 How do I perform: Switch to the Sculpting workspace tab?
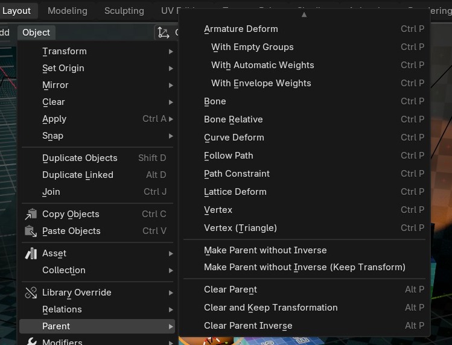[x=124, y=11]
